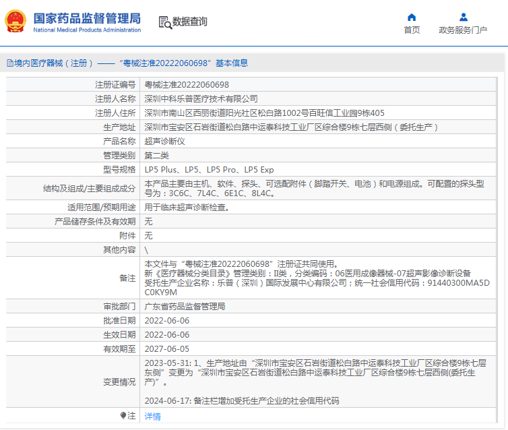Open 政务服务门户 portal link
This screenshot has height=430, width=508.
point(463,30)
